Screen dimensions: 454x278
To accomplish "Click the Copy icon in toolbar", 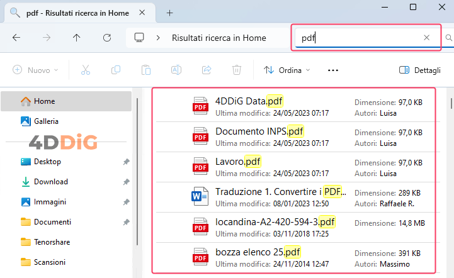I will pos(116,70).
